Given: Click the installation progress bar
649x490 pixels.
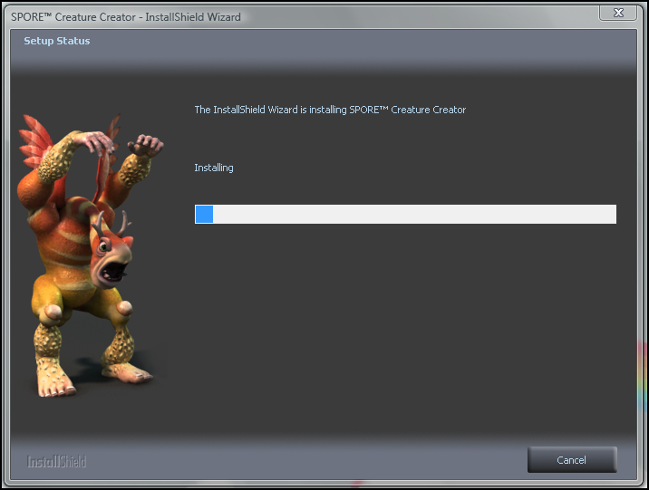Looking at the screenshot, I should (x=405, y=214).
